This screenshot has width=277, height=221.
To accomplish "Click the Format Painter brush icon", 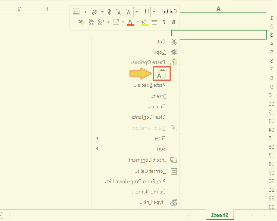I will (81, 22).
